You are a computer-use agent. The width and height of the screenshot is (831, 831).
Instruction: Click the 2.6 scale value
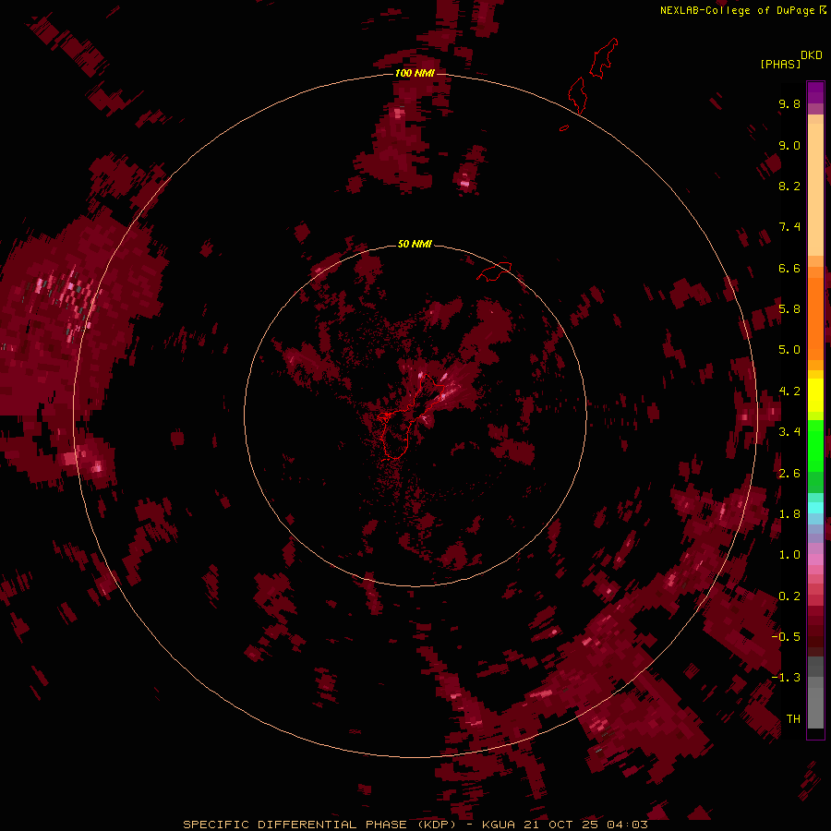pyautogui.click(x=789, y=474)
